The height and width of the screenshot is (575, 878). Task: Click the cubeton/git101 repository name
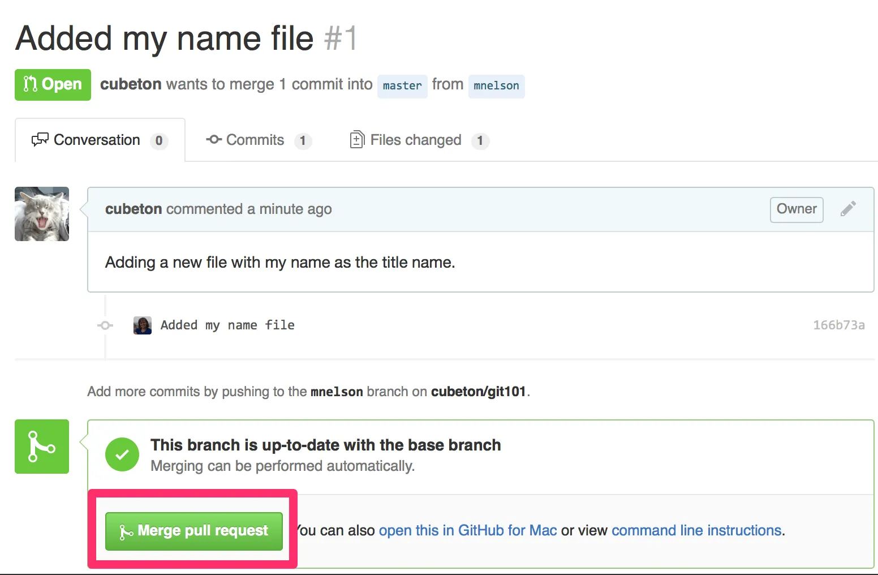coord(479,392)
